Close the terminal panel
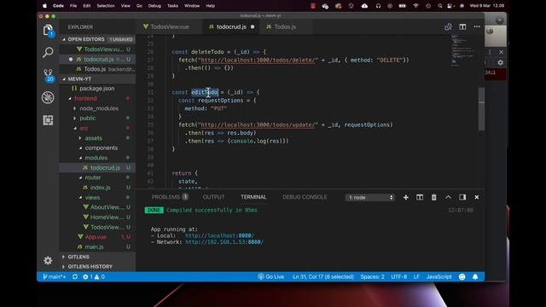 pyautogui.click(x=477, y=197)
